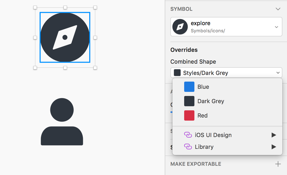Open the explore symbol picker dropdown
This screenshot has height=175, width=287.
tap(276, 26)
